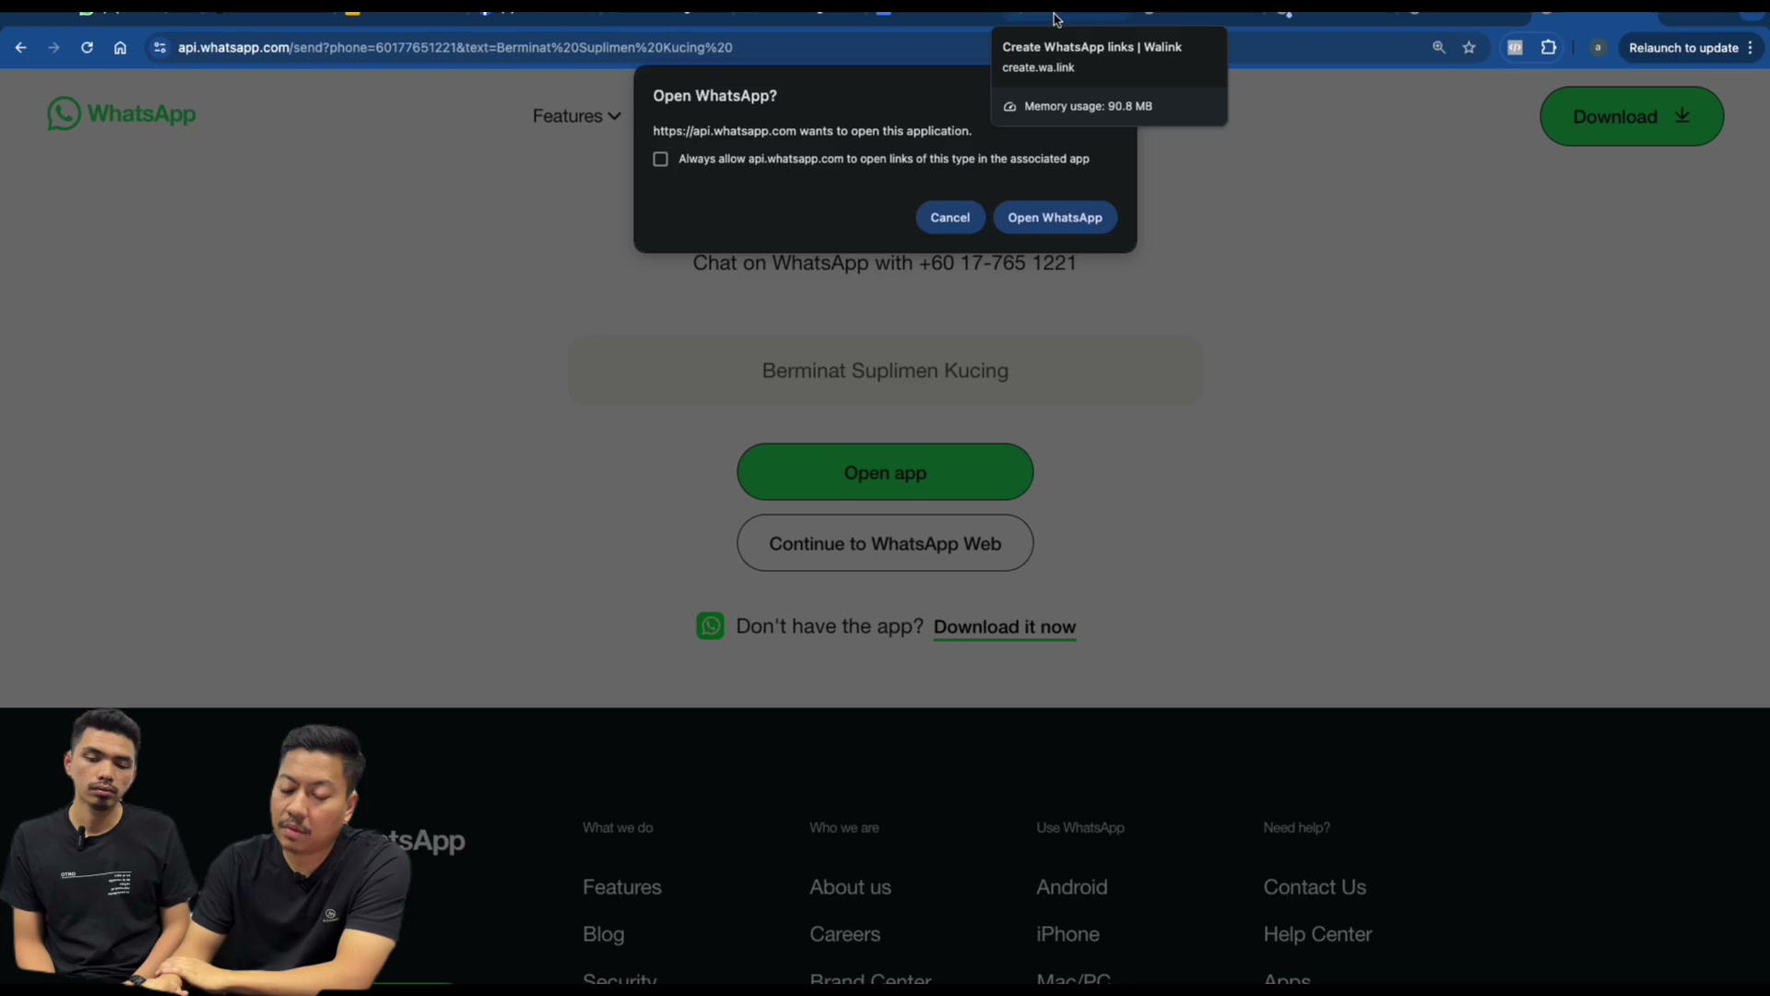Image resolution: width=1770 pixels, height=996 pixels.
Task: Open the browser home page icon
Action: click(120, 48)
